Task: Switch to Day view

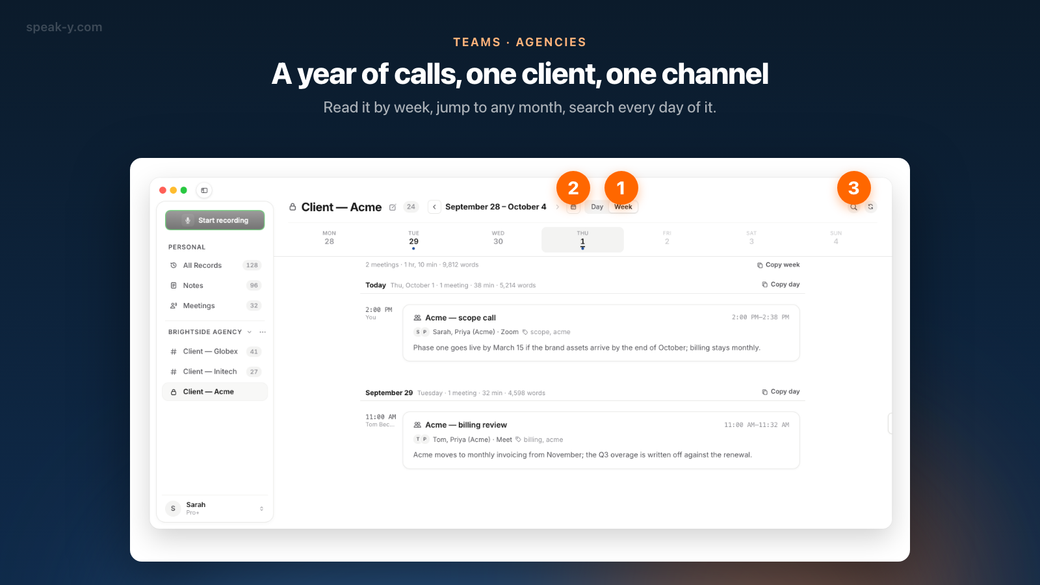Action: tap(597, 207)
